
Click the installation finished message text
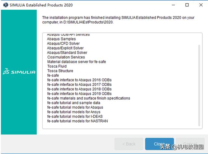click(x=118, y=20)
